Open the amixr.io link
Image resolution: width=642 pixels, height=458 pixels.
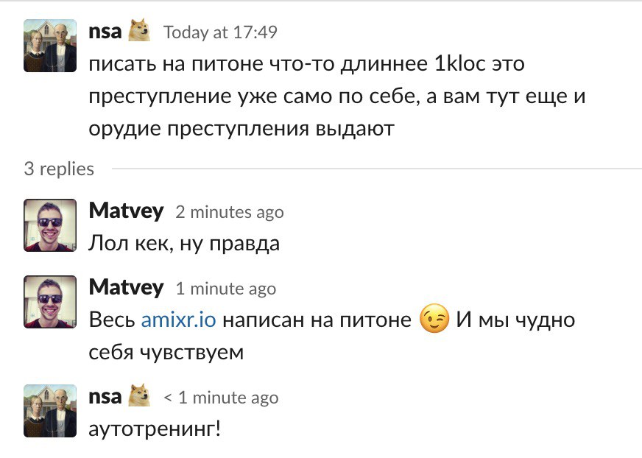point(178,320)
